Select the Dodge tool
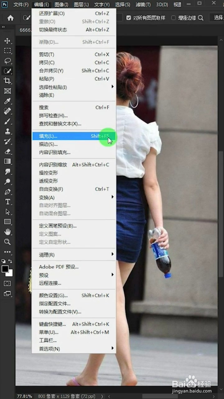 pyautogui.click(x=7, y=181)
